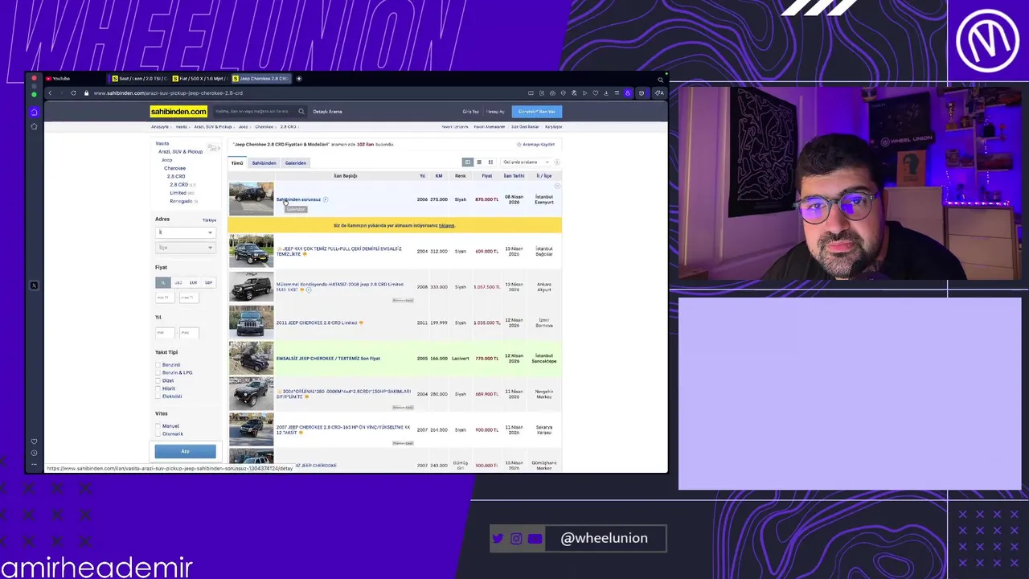Image resolution: width=1029 pixels, height=579 pixels.
Task: Select the grid gallery view icon
Action: (x=490, y=162)
